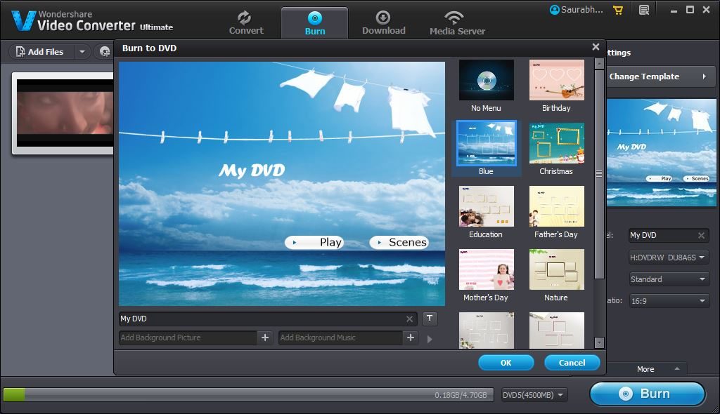This screenshot has width=720, height=414.
Task: Click the template list scrollbar
Action: (x=599, y=175)
